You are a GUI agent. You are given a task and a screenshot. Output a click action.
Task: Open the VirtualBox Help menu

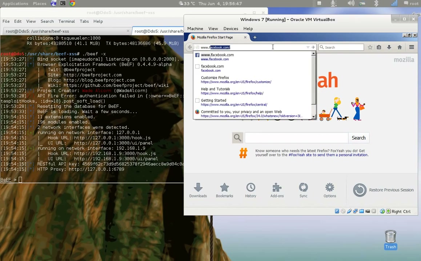[248, 29]
